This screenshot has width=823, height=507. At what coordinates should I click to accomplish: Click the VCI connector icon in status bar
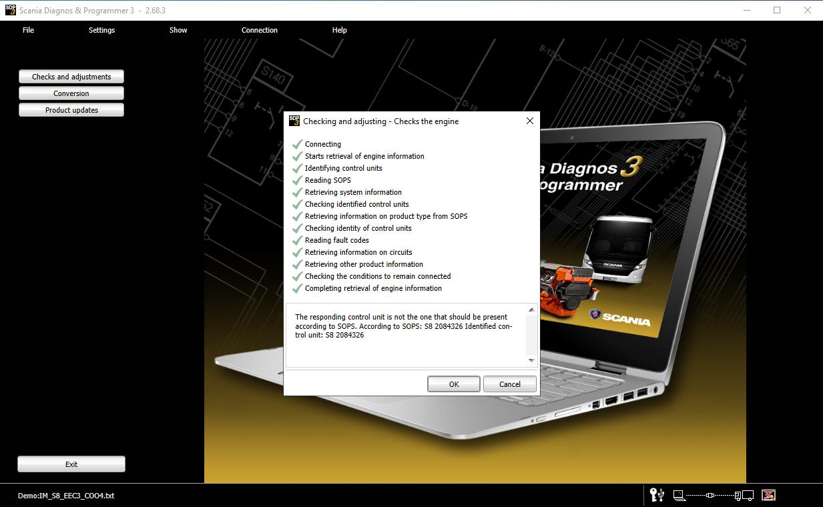point(710,495)
